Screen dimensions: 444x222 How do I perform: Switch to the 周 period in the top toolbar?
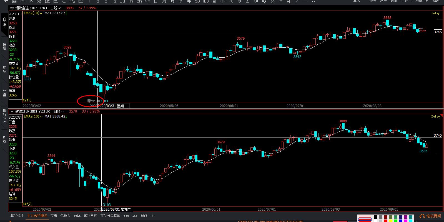tap(164, 1)
